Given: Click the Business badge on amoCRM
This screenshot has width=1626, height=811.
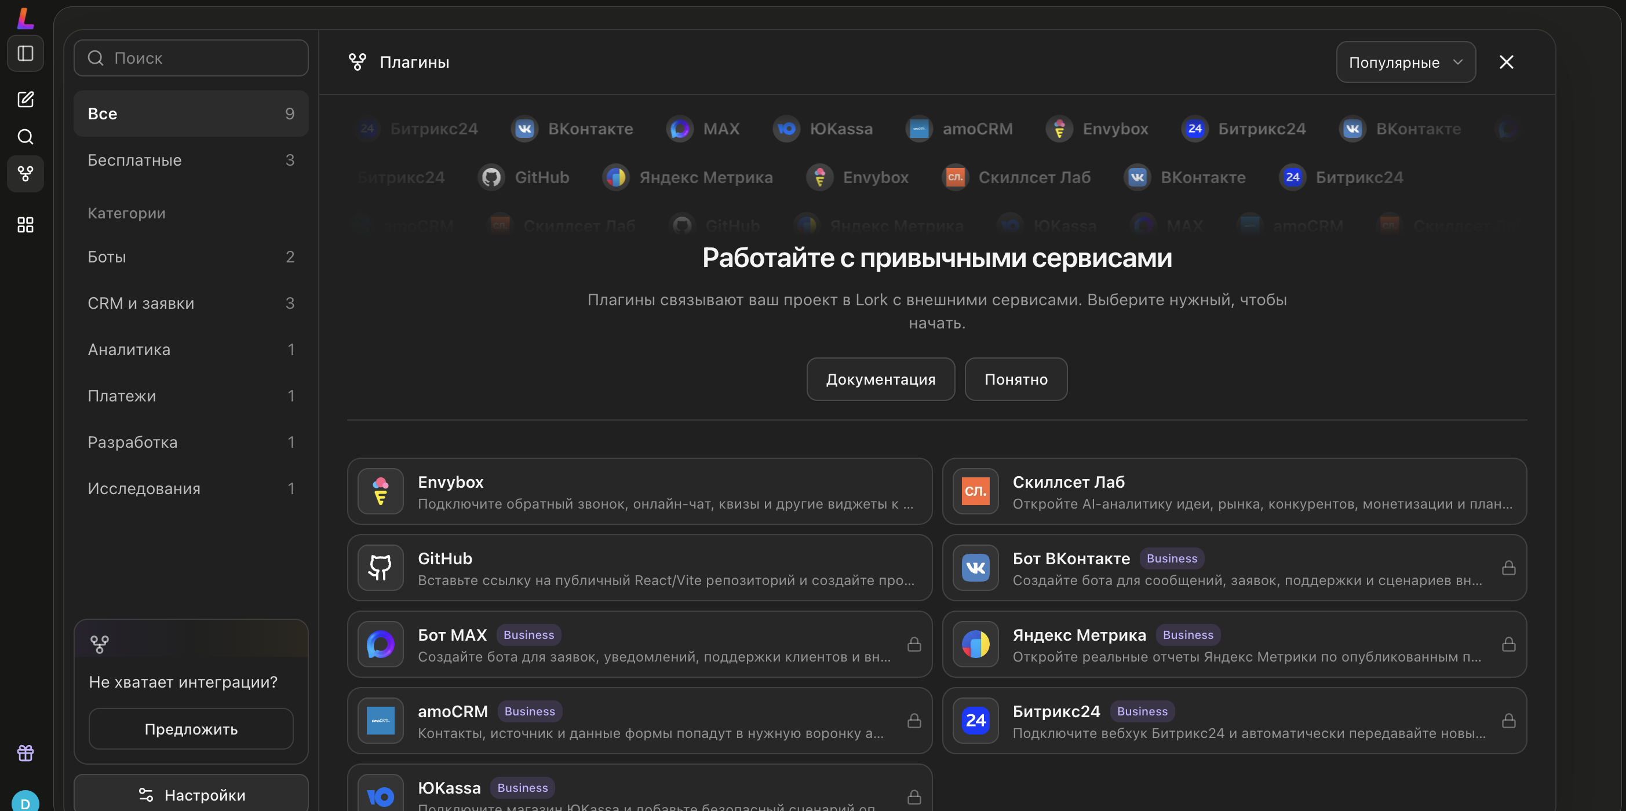Looking at the screenshot, I should tap(530, 711).
